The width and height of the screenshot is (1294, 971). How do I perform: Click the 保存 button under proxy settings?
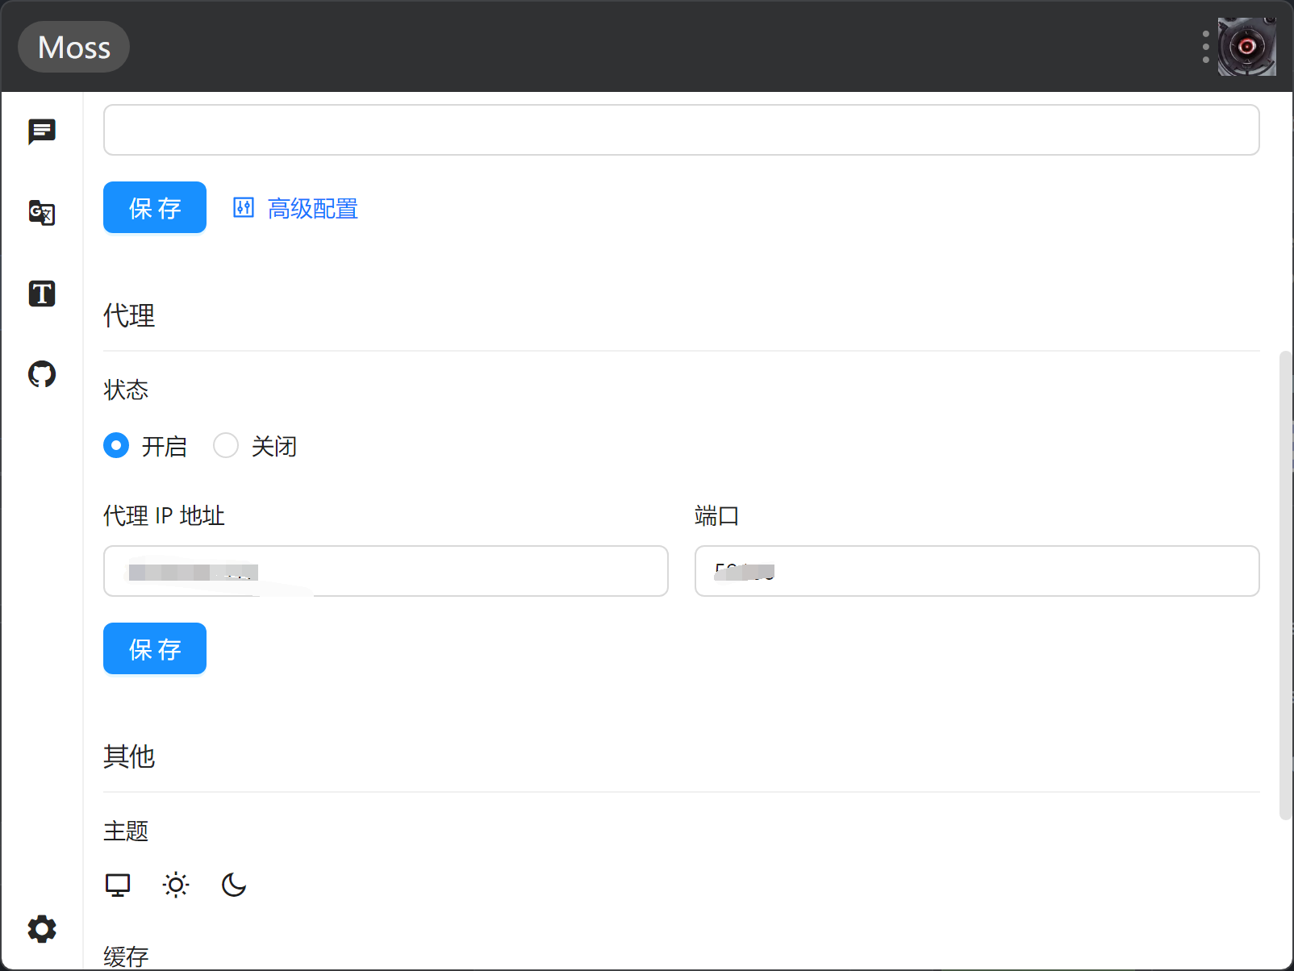coord(154,648)
